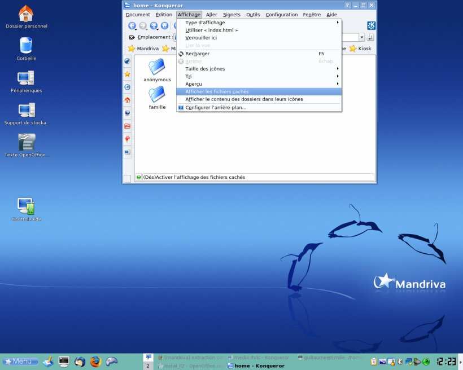Click the go button beside the location field
This screenshot has height=370, width=463.
click(370, 37)
